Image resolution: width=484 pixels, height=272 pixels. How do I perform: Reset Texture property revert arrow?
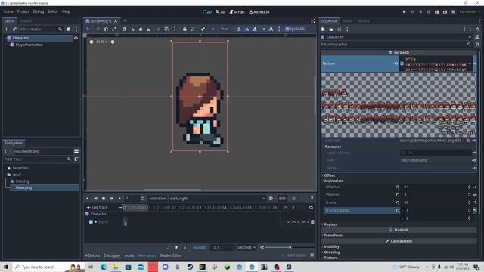pos(396,63)
